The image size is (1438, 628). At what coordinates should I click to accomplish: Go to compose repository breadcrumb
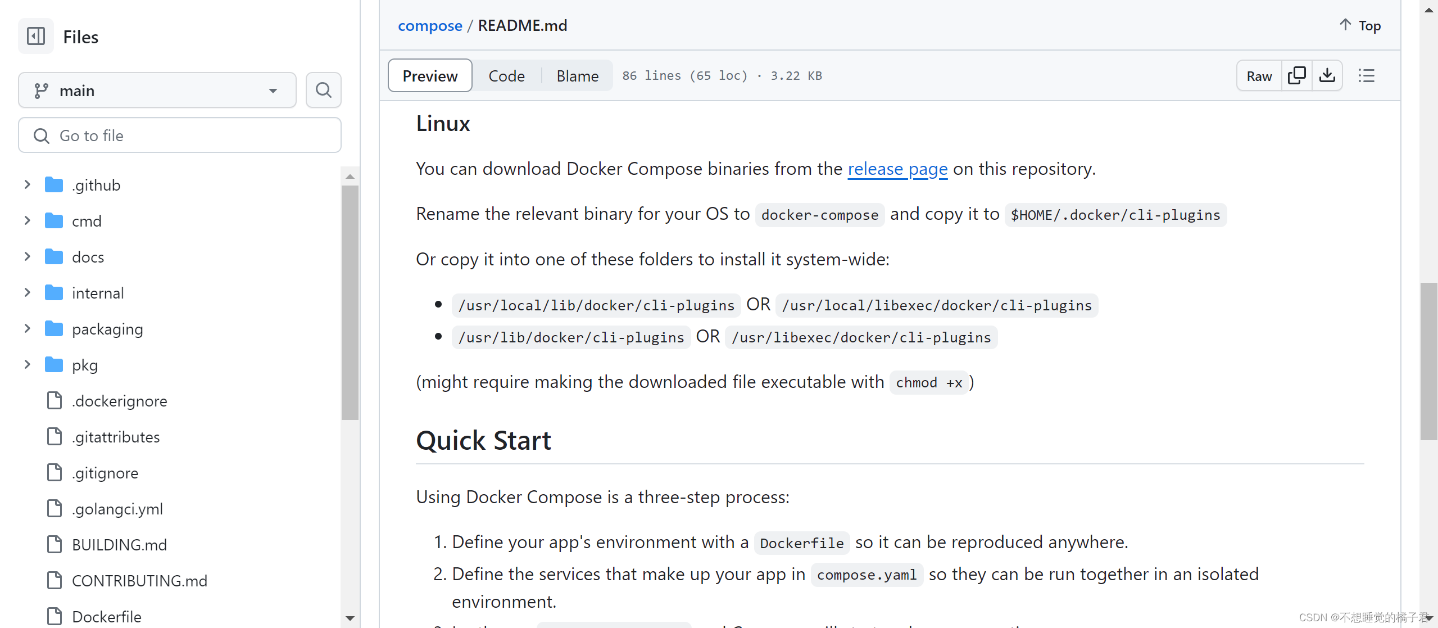coord(430,26)
